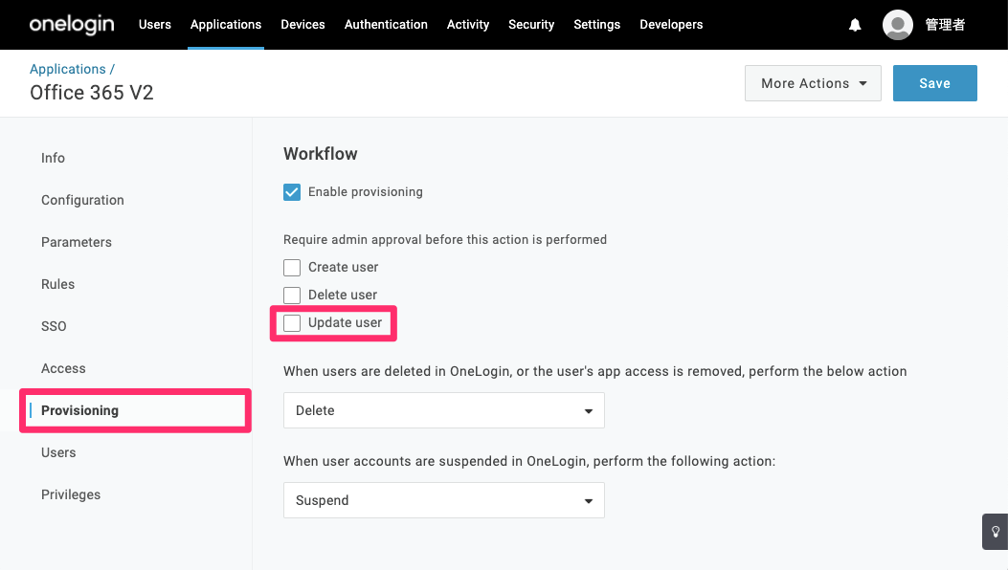Open the Settings top menu
Screen dimensions: 1008x570
[x=596, y=25]
